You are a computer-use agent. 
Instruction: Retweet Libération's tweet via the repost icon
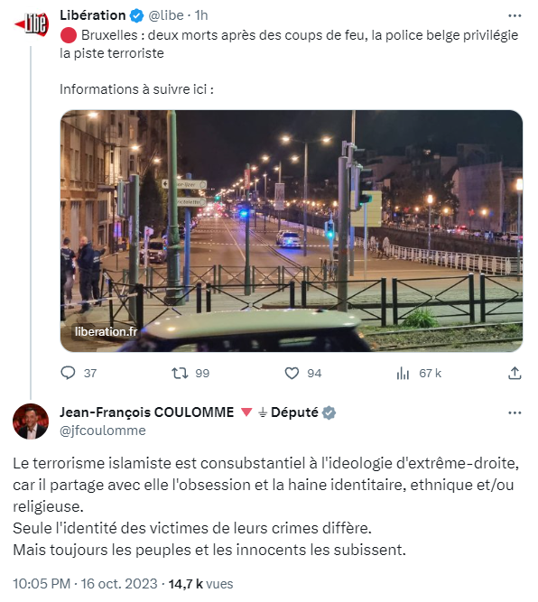click(180, 373)
